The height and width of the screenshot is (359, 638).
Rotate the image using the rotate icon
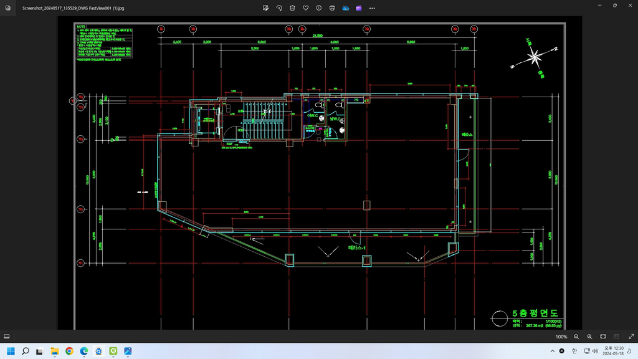pyautogui.click(x=279, y=8)
